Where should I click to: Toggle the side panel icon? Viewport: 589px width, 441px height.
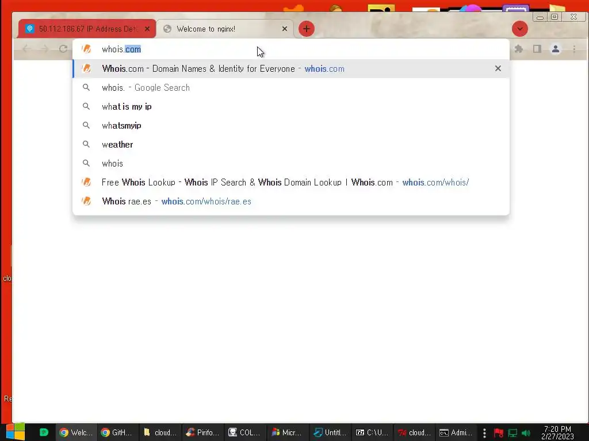click(x=537, y=49)
